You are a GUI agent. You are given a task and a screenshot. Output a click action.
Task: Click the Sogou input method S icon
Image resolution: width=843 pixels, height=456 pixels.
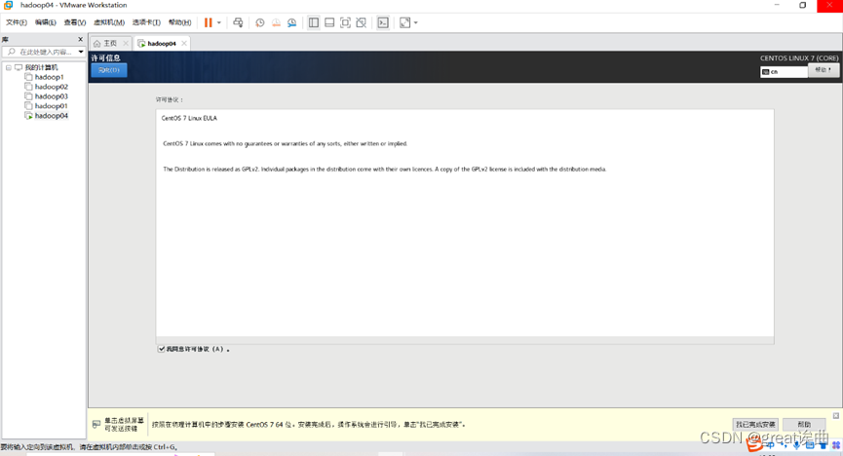click(x=753, y=444)
